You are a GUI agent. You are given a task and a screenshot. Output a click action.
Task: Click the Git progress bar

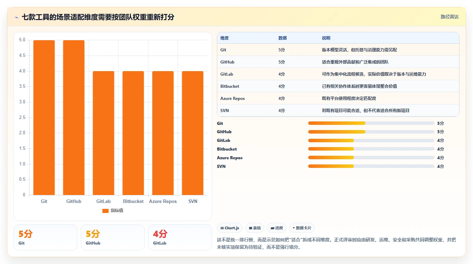(371, 123)
